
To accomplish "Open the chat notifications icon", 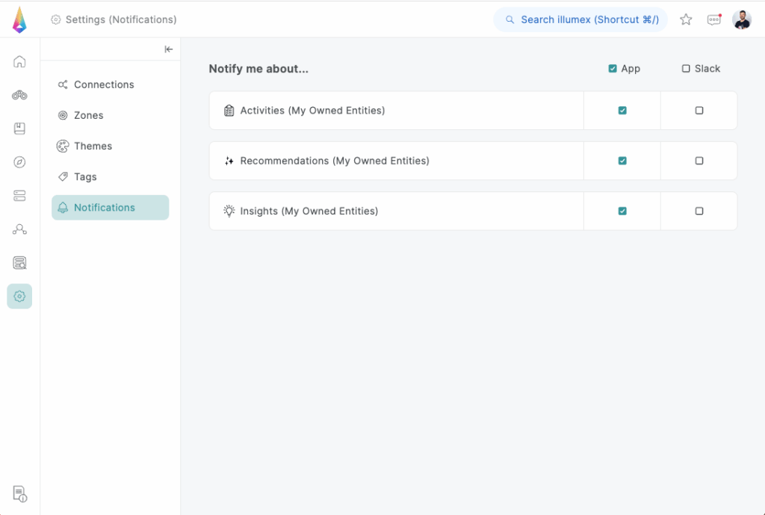I will point(714,19).
